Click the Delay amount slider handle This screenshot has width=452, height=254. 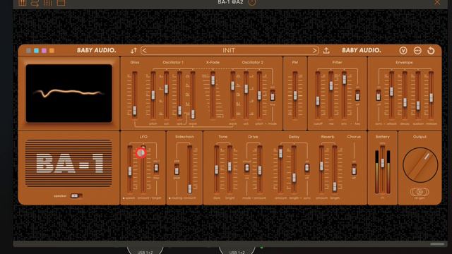[x=280, y=153]
